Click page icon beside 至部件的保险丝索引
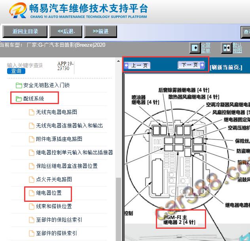The image size is (250, 241). (31, 220)
